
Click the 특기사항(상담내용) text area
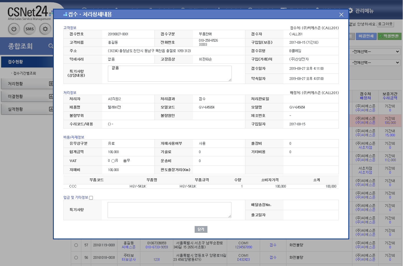(170, 74)
